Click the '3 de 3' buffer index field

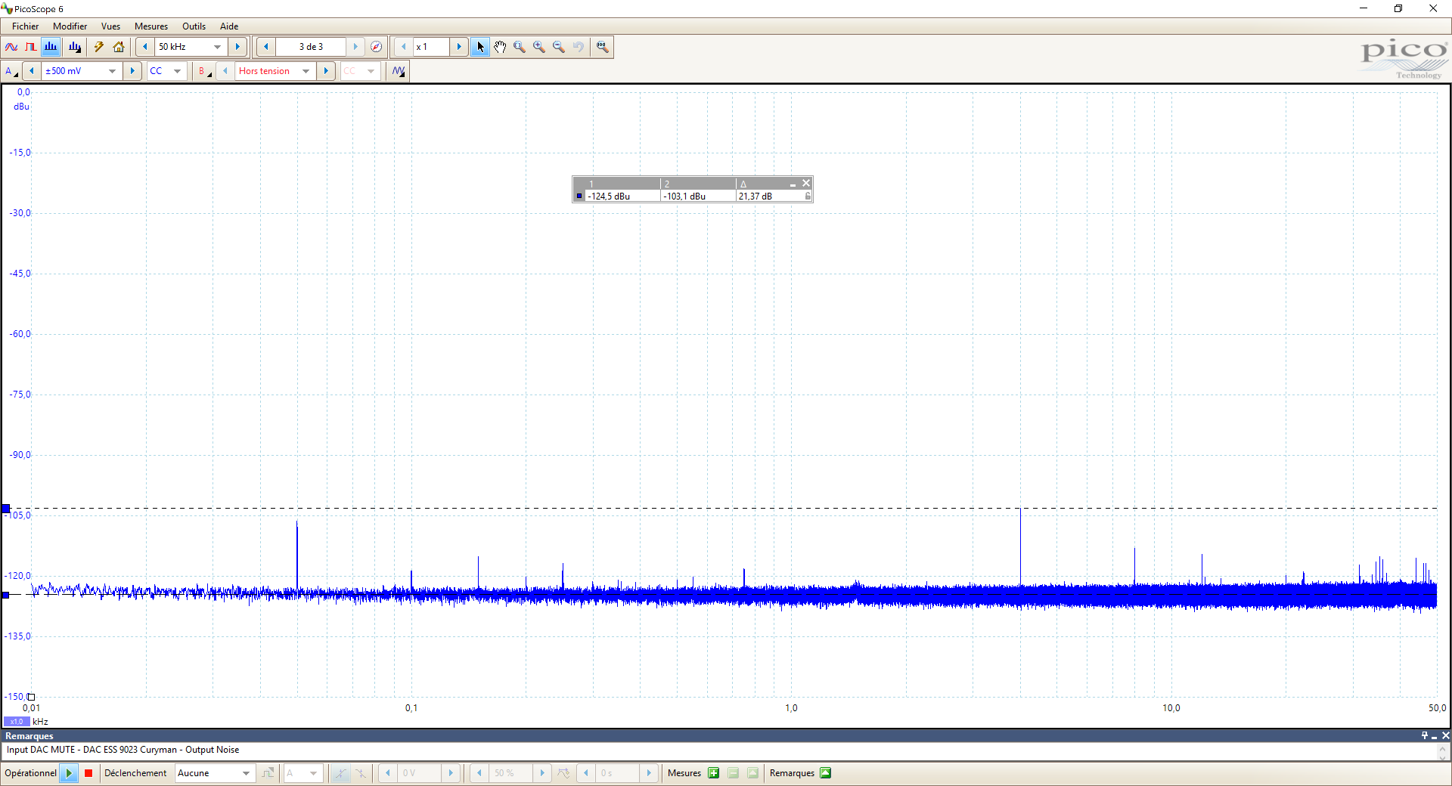pyautogui.click(x=311, y=47)
